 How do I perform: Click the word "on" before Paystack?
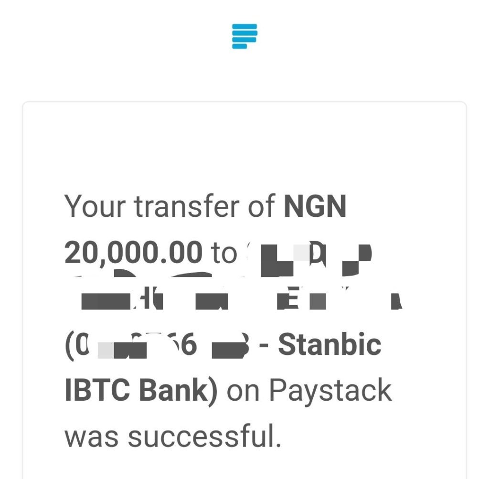(243, 392)
